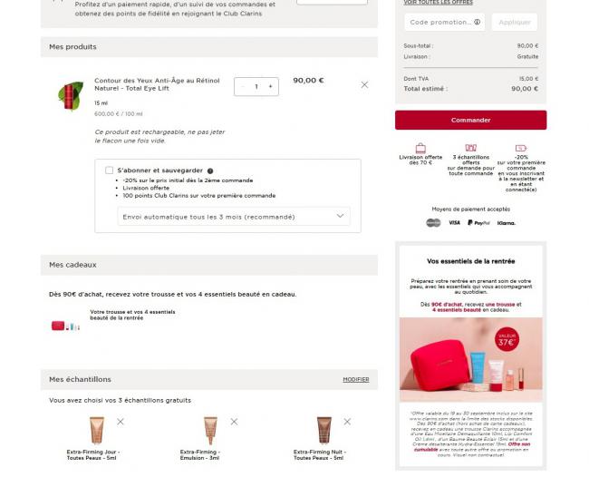Apply promo code with Appliquer button

pos(515,22)
